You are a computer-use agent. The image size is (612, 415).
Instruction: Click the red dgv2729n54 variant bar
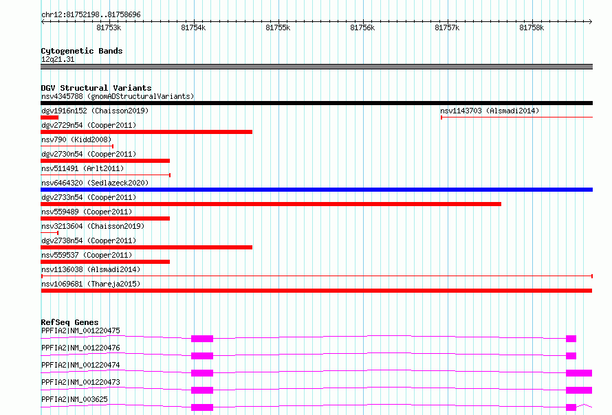click(x=146, y=132)
